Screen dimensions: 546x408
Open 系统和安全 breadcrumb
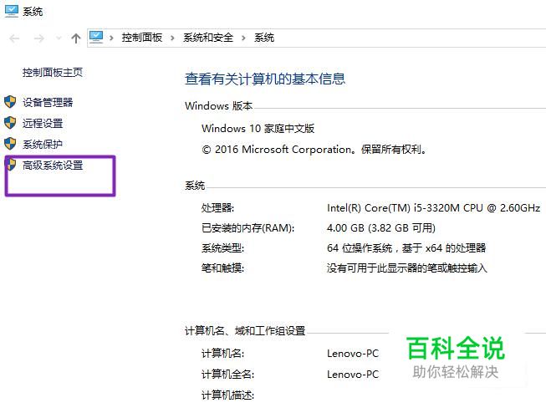click(x=208, y=38)
